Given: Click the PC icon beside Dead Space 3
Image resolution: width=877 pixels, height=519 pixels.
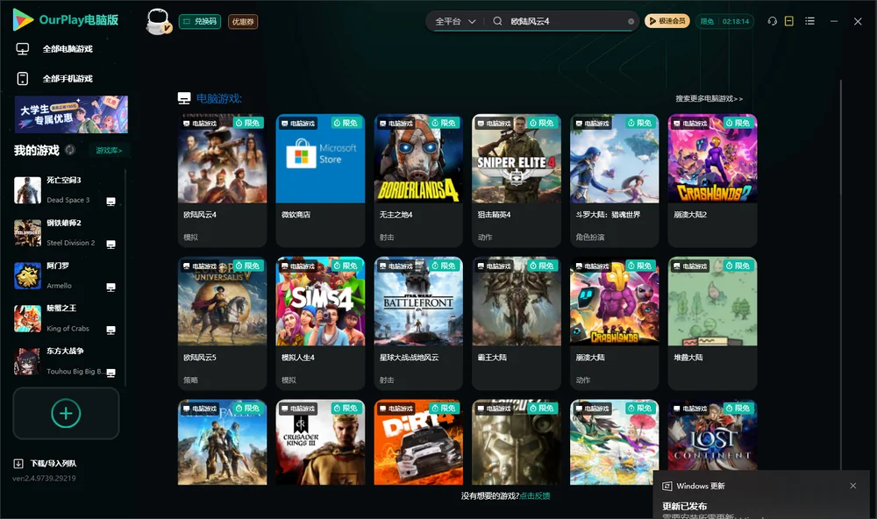Looking at the screenshot, I should (111, 202).
